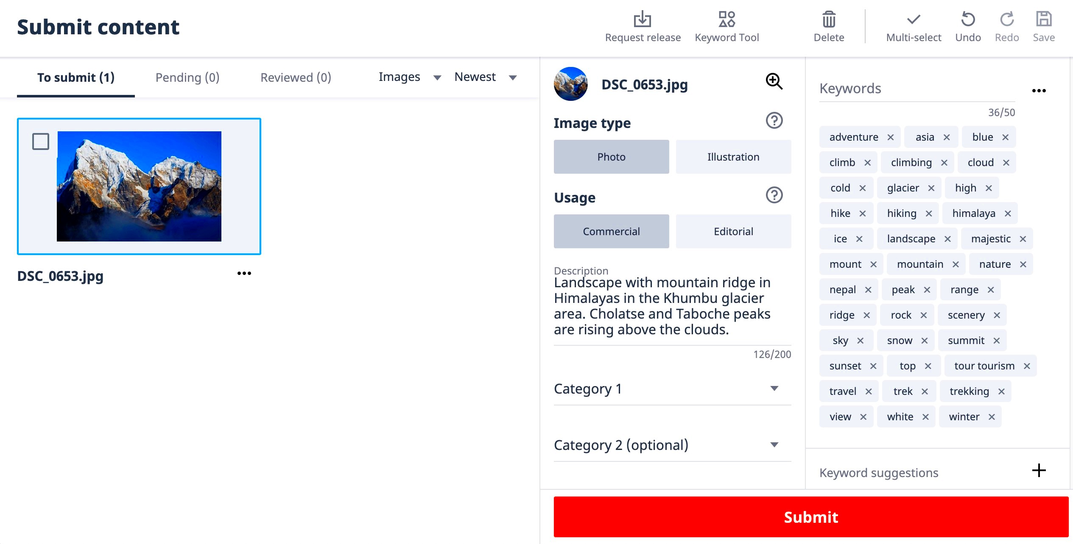
Task: Switch usage to Editorial
Action: pyautogui.click(x=733, y=231)
